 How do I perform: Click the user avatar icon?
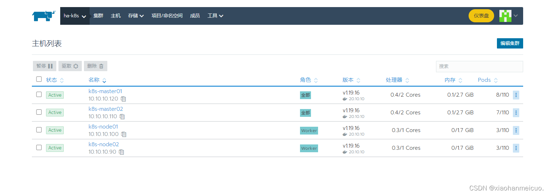pos(505,16)
